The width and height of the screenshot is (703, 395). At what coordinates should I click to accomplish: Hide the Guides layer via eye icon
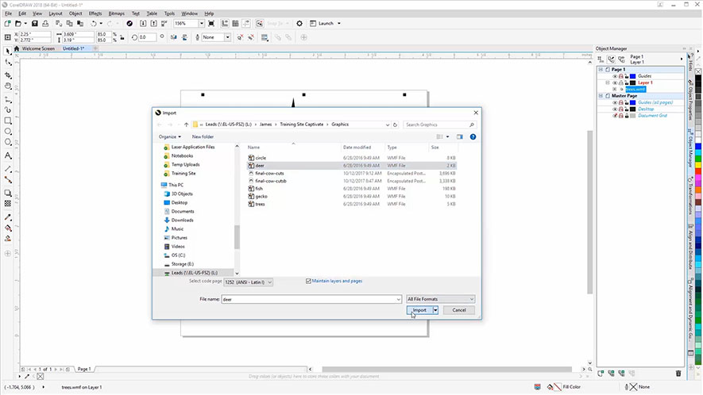[x=615, y=76]
